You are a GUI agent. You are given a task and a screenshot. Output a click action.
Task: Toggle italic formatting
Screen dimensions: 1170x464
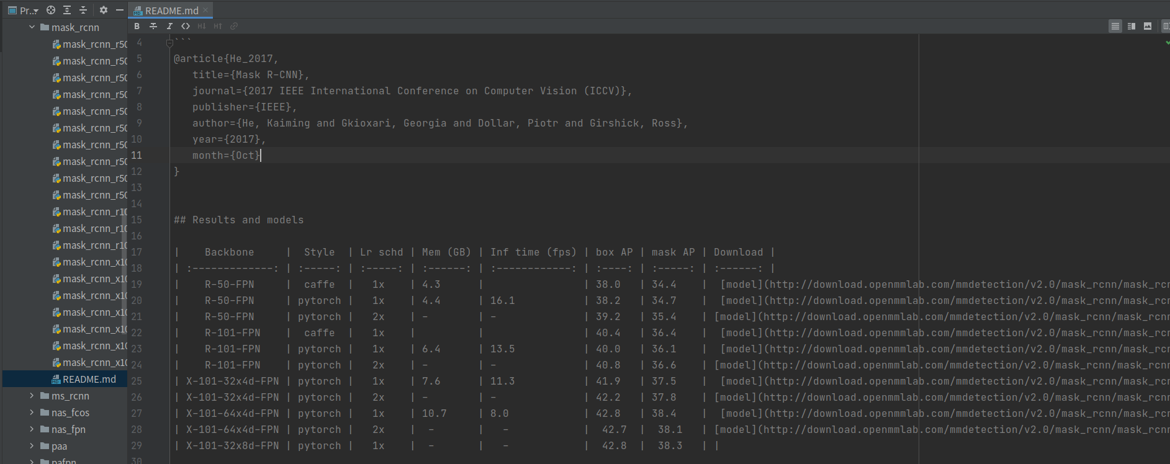tap(169, 26)
